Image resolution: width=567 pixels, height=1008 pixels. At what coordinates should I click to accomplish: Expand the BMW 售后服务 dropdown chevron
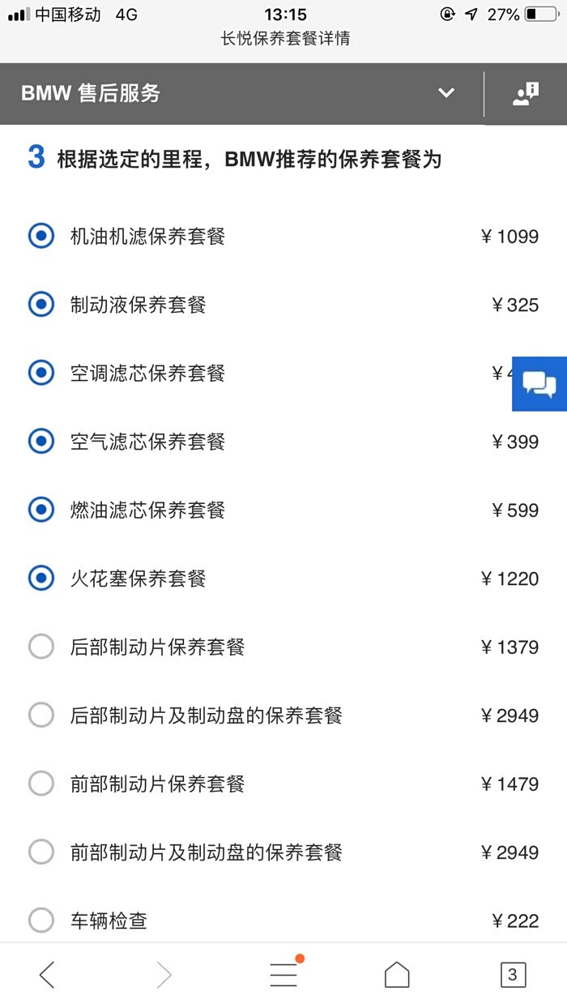click(446, 93)
